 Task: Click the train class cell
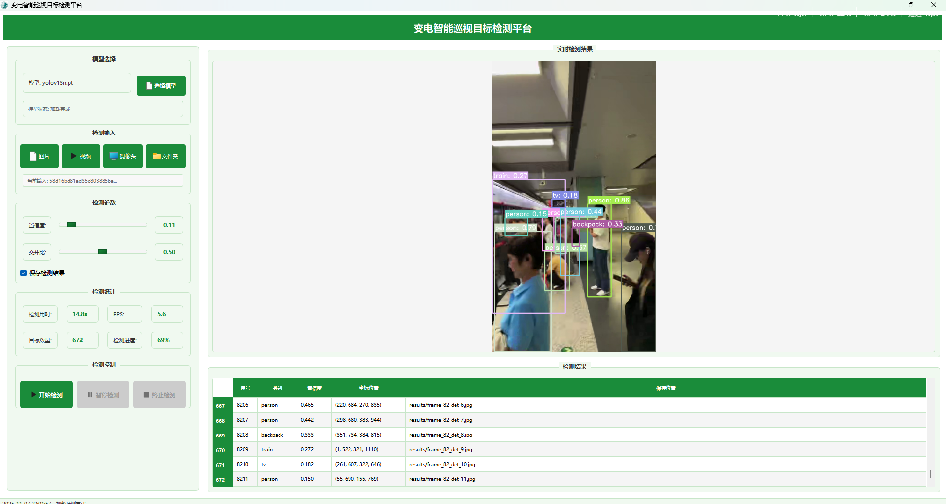click(x=278, y=449)
